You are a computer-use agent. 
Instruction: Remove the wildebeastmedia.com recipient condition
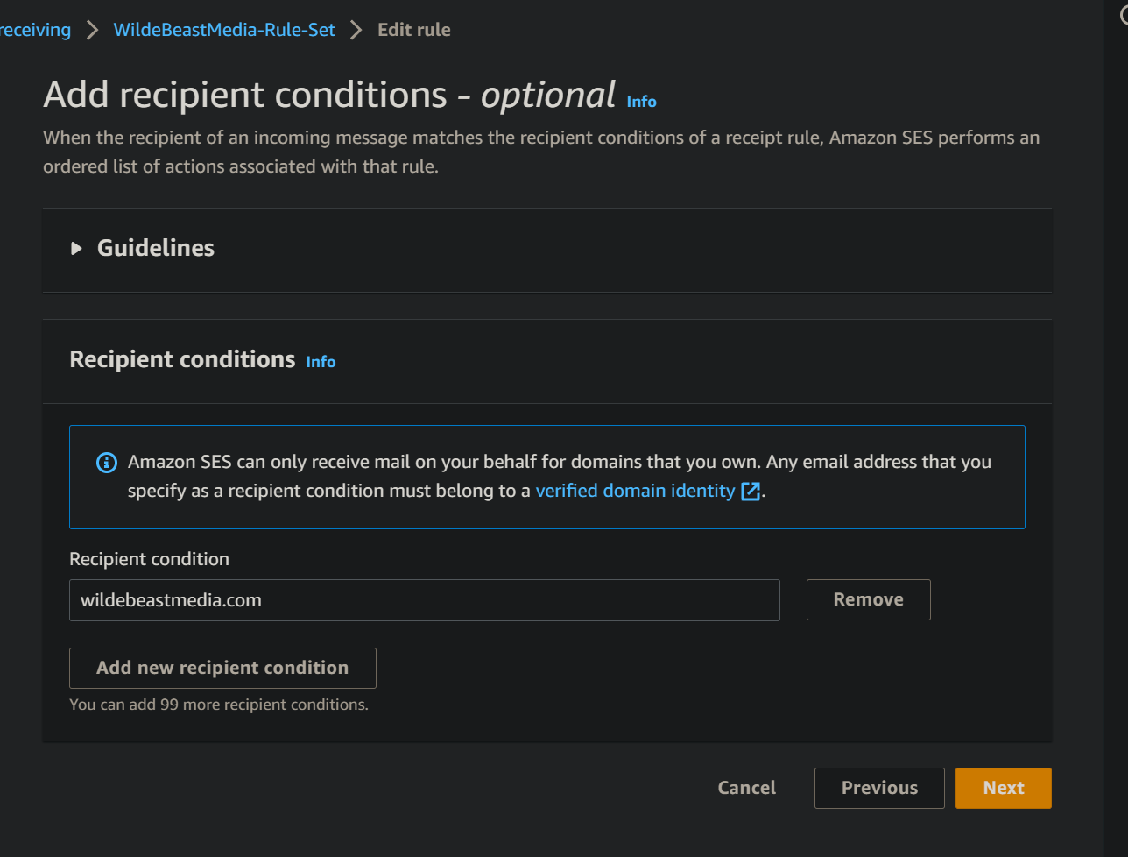click(868, 600)
